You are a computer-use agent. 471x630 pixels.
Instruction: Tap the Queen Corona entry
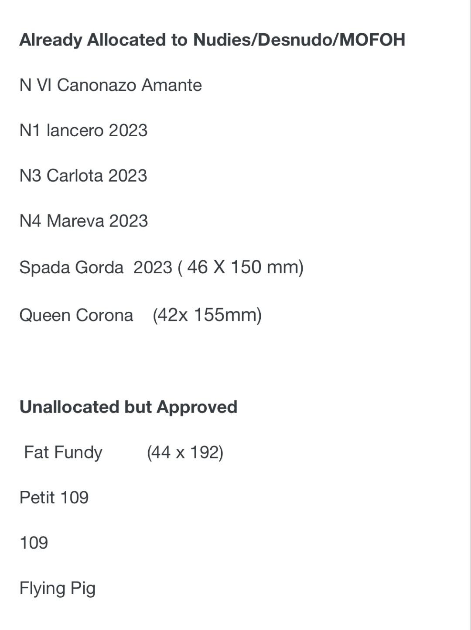76,315
